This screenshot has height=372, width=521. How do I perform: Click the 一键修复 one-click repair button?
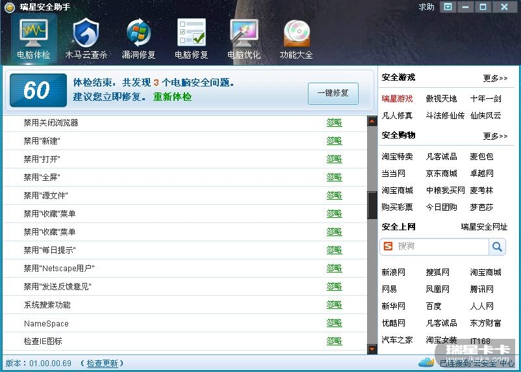pos(333,94)
